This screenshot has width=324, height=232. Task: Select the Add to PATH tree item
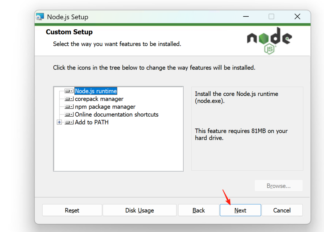pos(91,122)
